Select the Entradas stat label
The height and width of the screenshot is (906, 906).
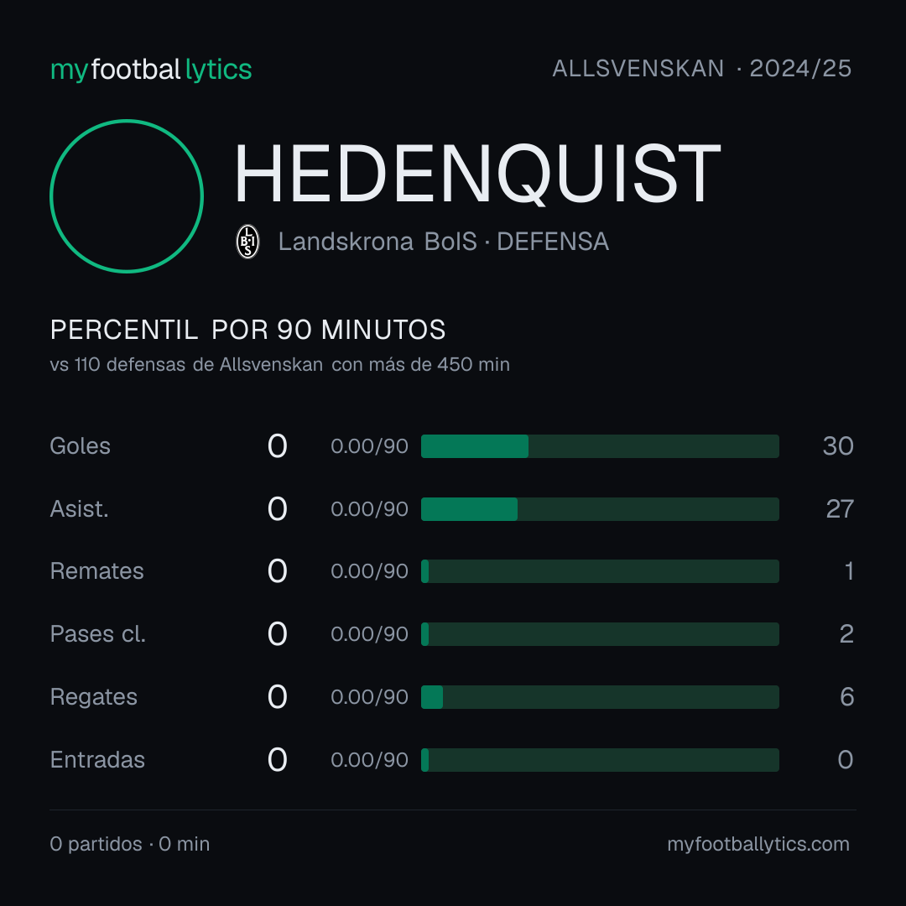pos(97,760)
